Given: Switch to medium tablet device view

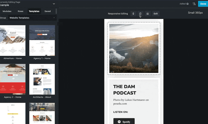Looking at the screenshot, I should 140,14.
